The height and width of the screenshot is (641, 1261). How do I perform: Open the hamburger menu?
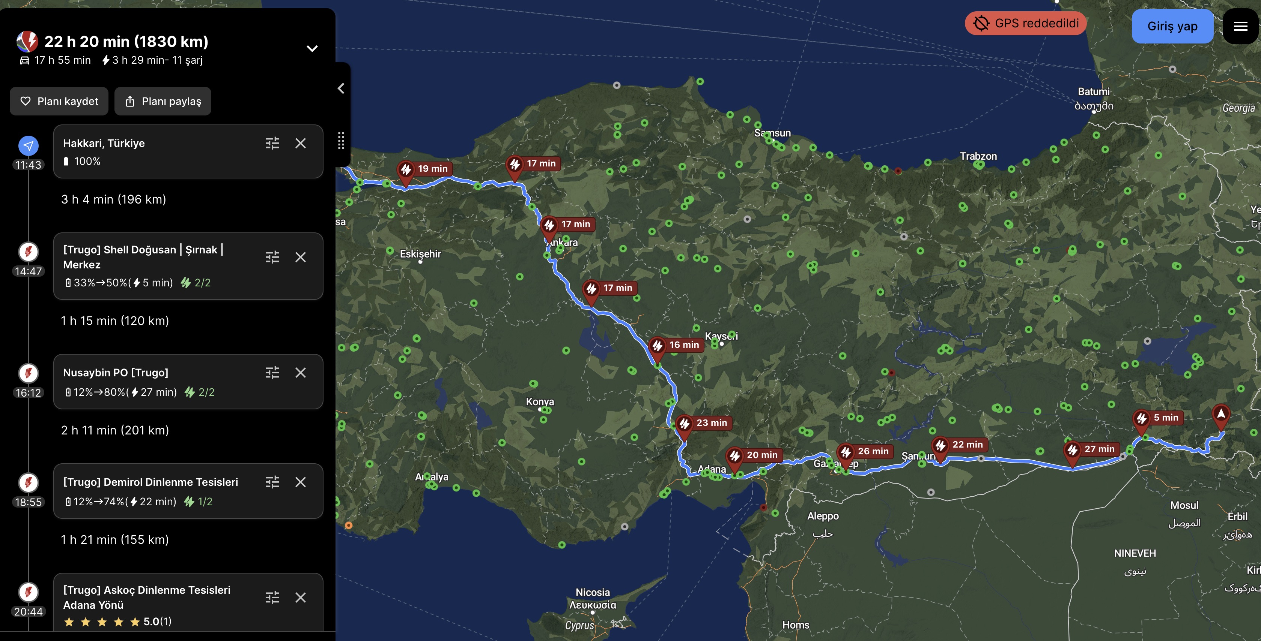[x=1240, y=26]
